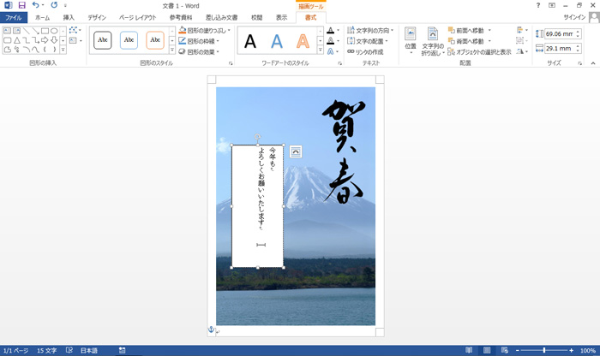Click the 100% zoom level
The width and height of the screenshot is (600, 356).
point(587,350)
